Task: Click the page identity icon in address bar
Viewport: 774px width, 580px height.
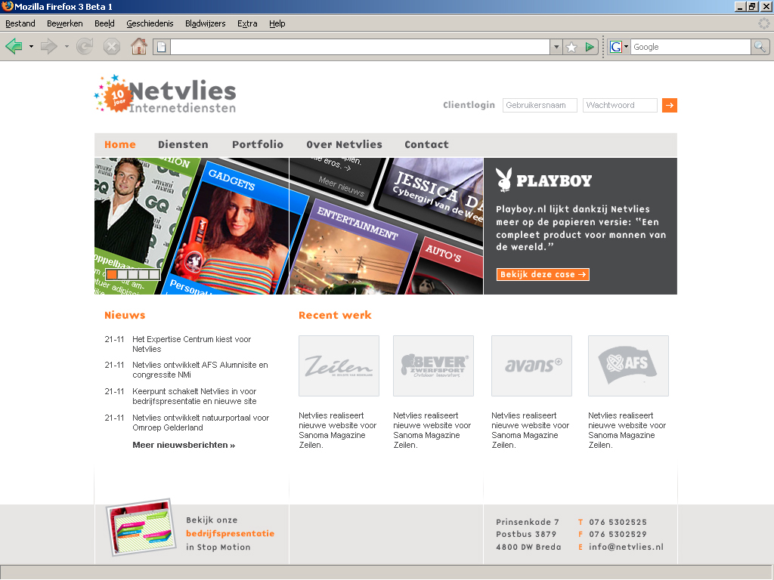Action: click(x=162, y=47)
